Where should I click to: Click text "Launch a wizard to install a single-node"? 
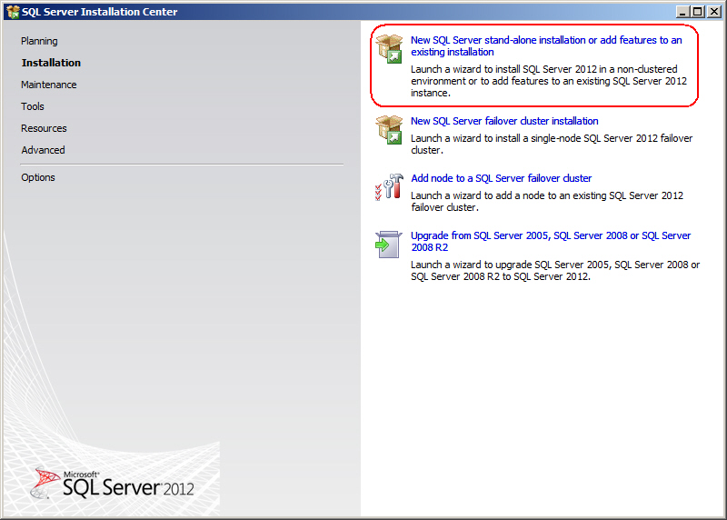tap(552, 144)
